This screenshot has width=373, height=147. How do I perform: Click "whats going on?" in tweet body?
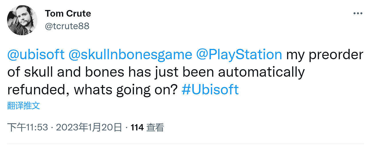coord(126,90)
